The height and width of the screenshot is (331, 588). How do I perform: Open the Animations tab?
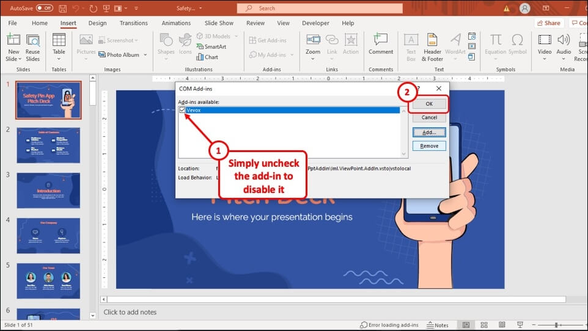pyautogui.click(x=176, y=23)
